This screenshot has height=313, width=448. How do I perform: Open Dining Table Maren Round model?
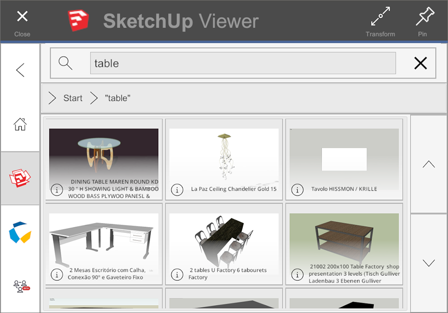coord(104,159)
